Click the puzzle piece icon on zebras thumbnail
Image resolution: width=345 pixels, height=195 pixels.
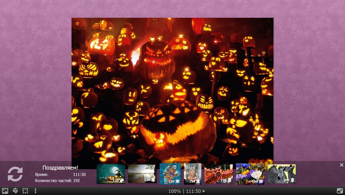coord(292,180)
